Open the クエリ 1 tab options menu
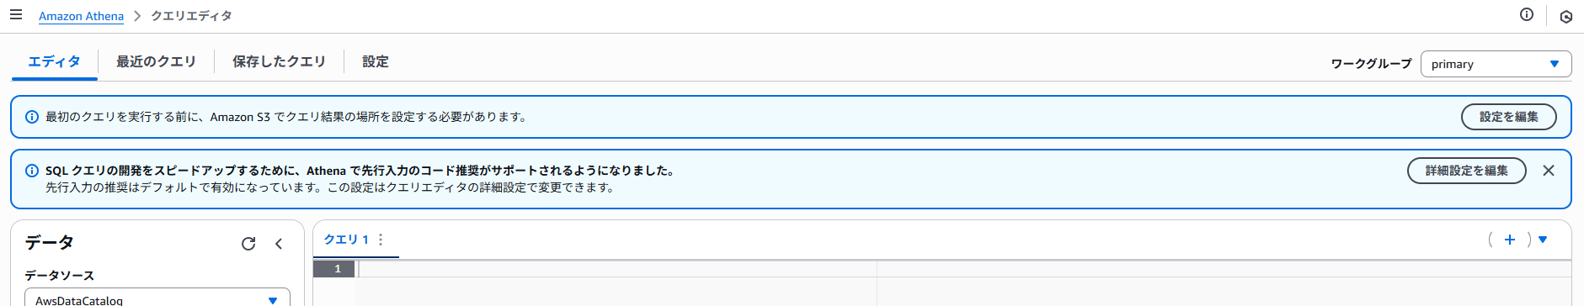This screenshot has height=306, width=1584. (x=381, y=240)
